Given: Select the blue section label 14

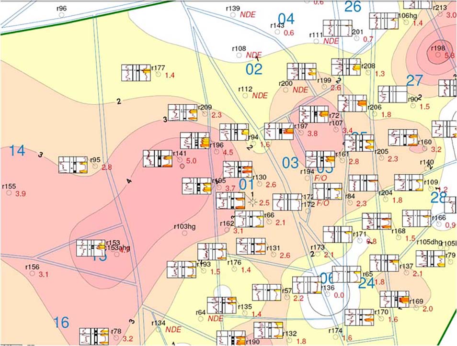Looking at the screenshot, I should pyautogui.click(x=17, y=151).
